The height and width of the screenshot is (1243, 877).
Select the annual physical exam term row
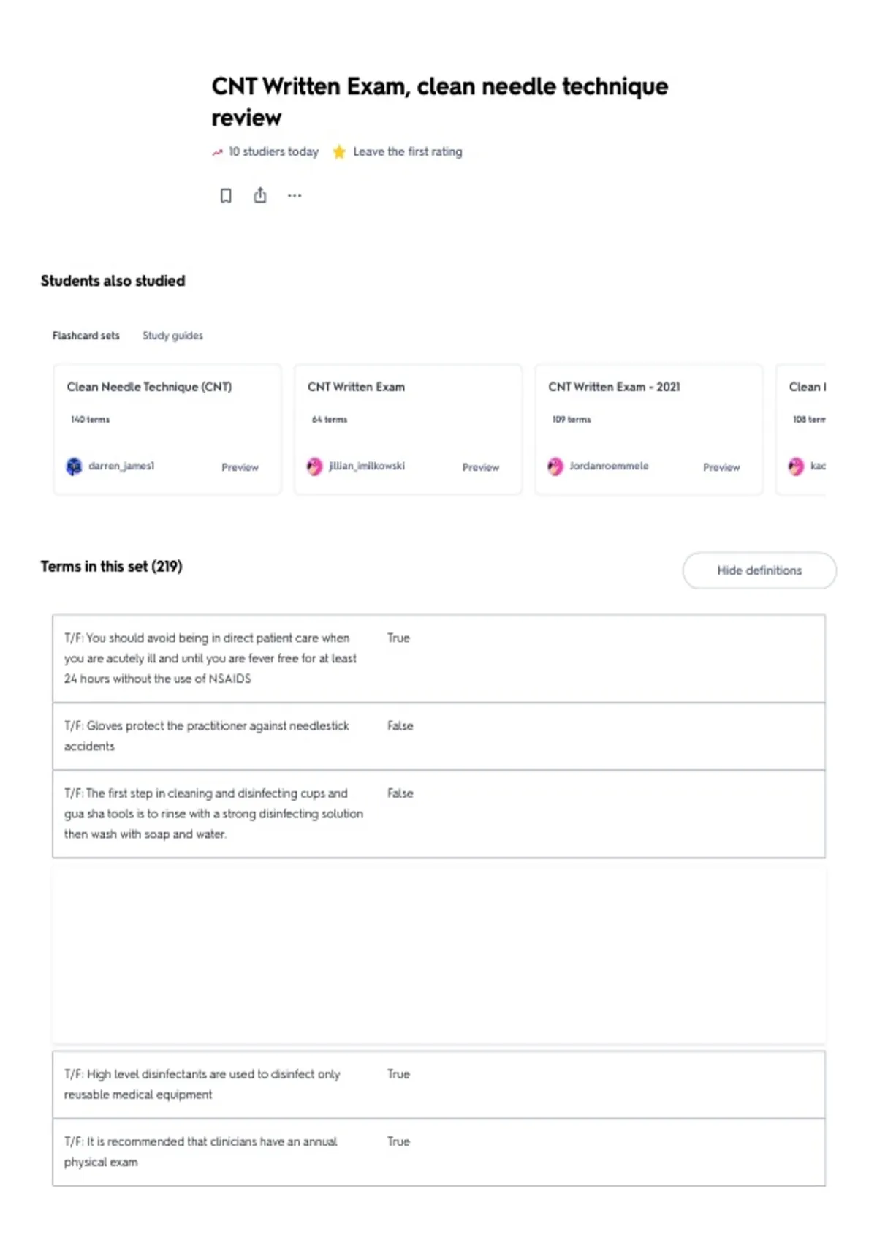(438, 1152)
